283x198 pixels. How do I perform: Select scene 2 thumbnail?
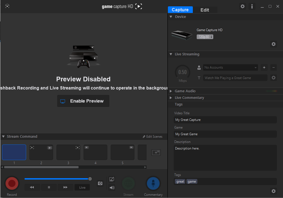tap(41, 152)
